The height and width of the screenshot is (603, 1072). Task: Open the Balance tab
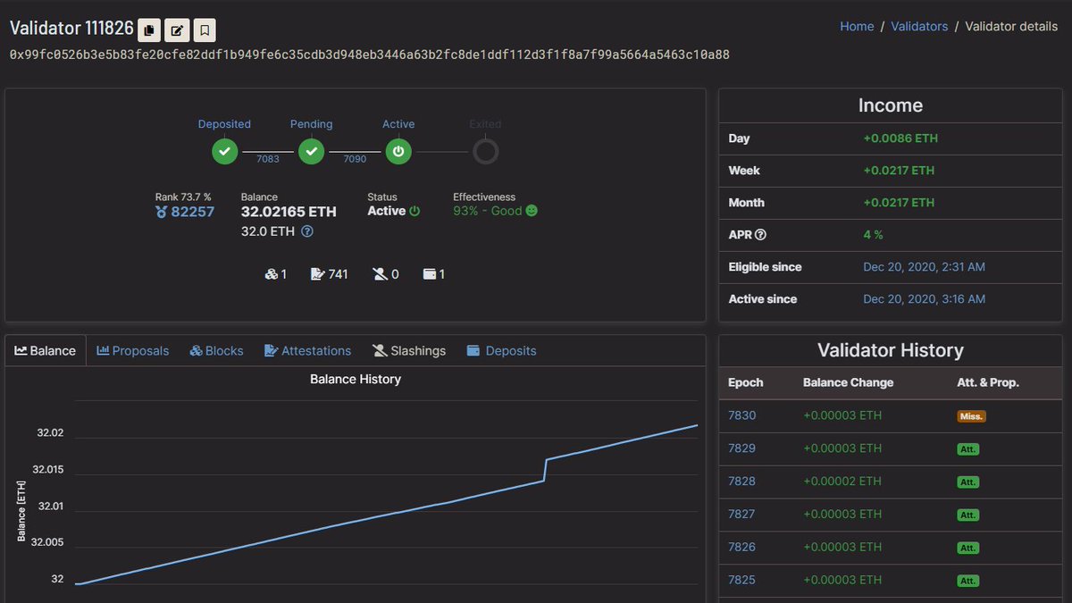point(46,351)
